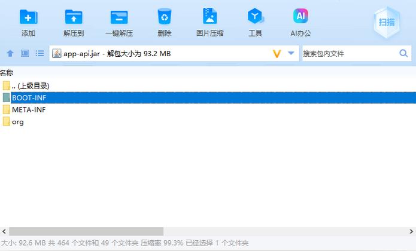
Task: Switch to the list view mode icon
Action: [40, 53]
